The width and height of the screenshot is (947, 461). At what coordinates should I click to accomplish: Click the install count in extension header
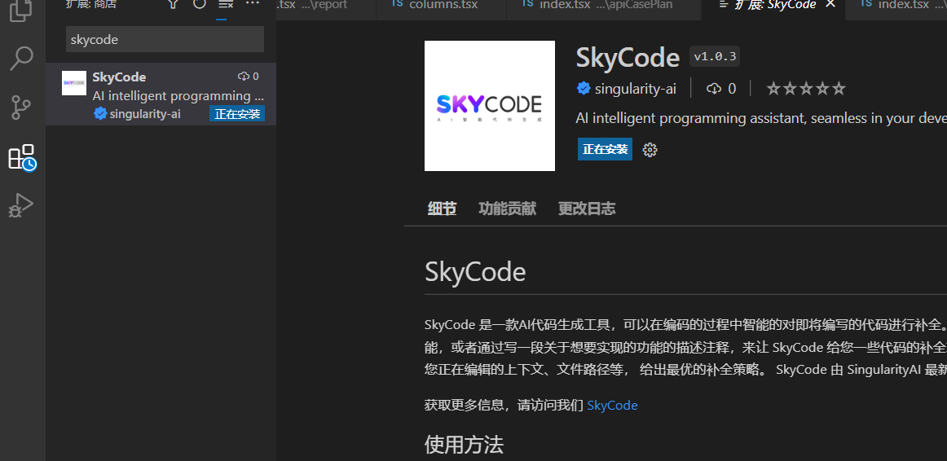721,89
